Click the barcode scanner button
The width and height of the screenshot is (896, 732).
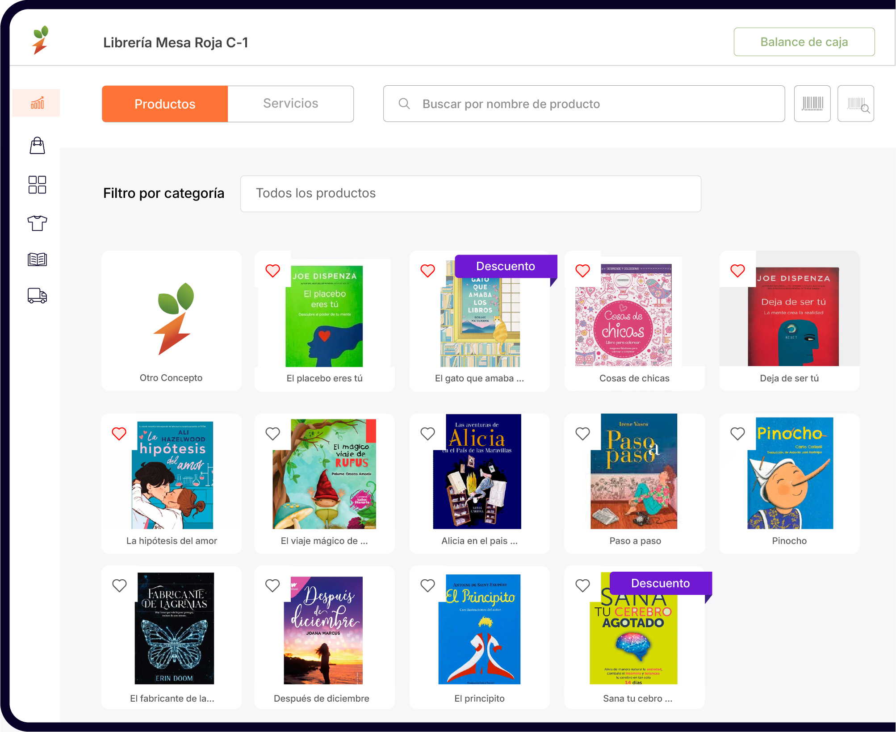coord(812,104)
